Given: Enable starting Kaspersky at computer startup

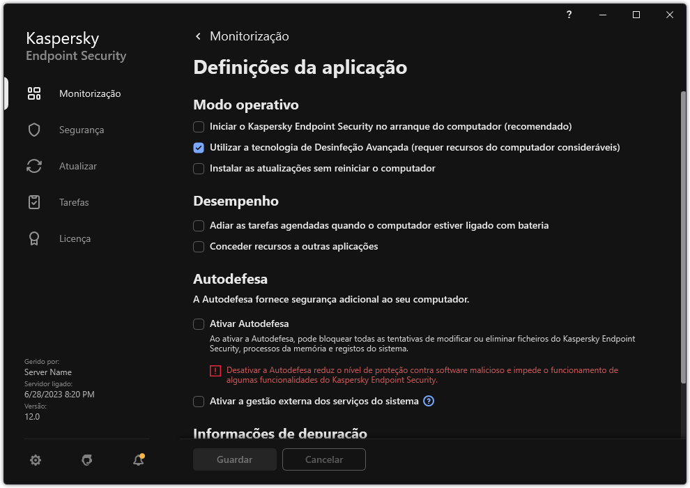Looking at the screenshot, I should click(199, 127).
